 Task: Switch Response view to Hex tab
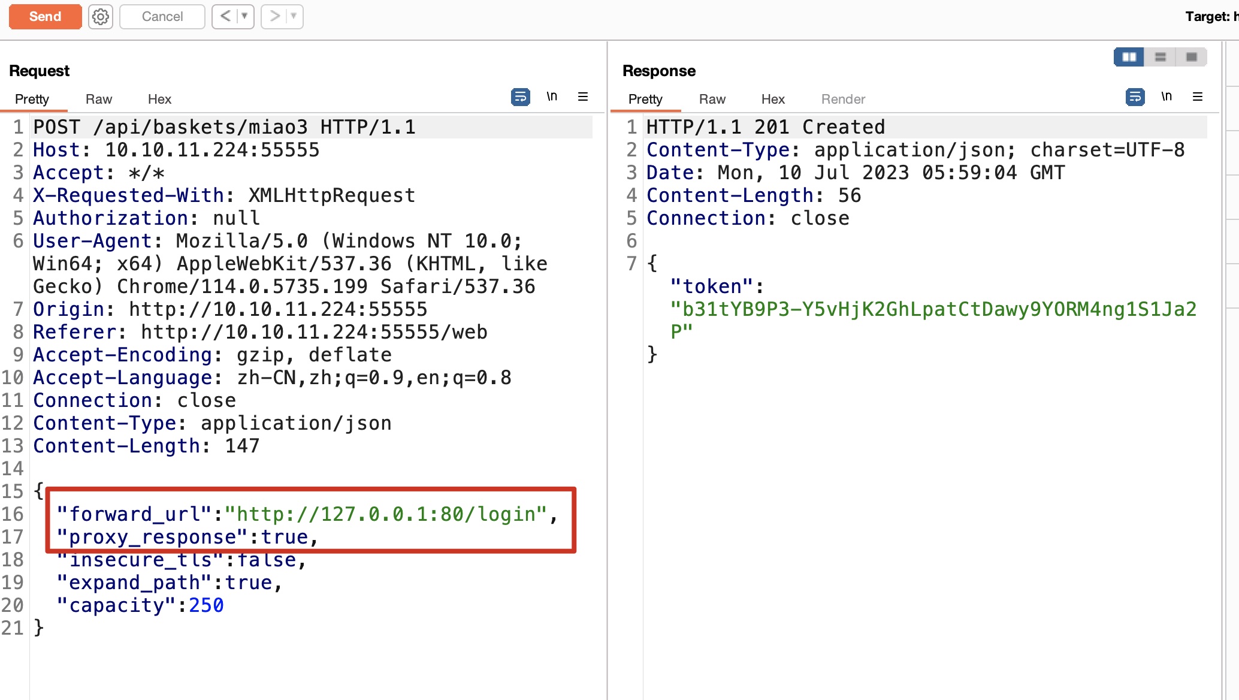coord(773,99)
